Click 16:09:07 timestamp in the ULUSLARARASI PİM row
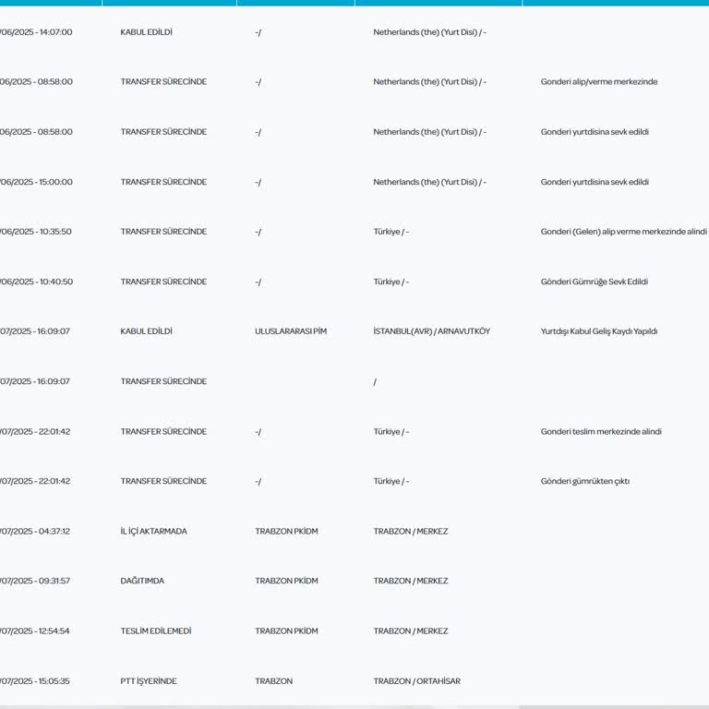The image size is (709, 709). 35,331
